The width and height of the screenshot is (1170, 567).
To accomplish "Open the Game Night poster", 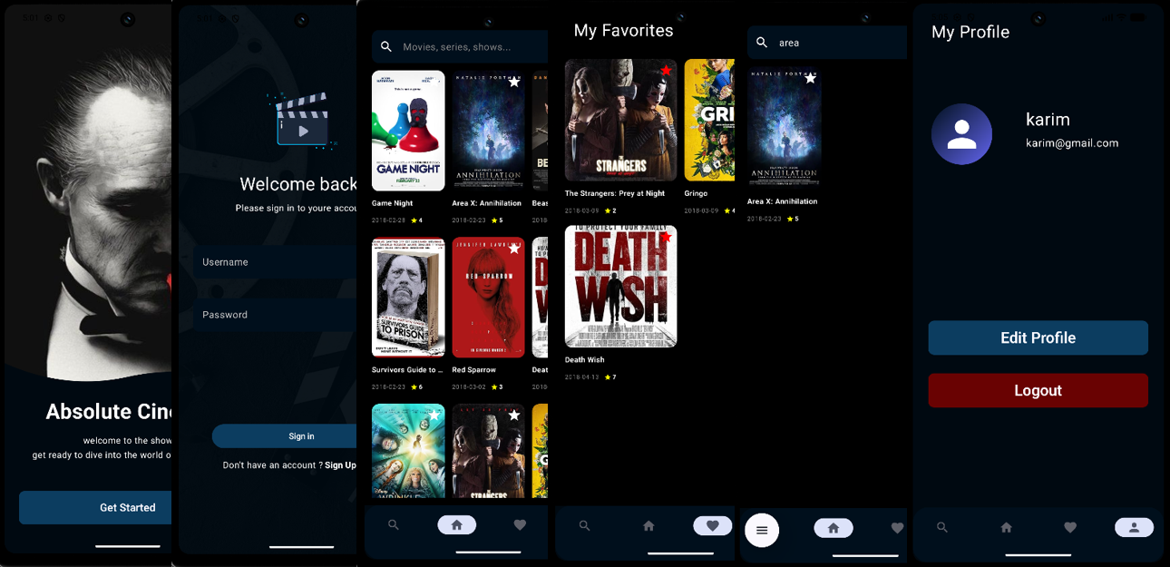I will coord(408,131).
